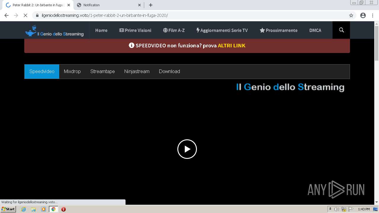Switch to the Ninjastream player tab
Viewport: 379px width, 213px height.
pos(137,72)
